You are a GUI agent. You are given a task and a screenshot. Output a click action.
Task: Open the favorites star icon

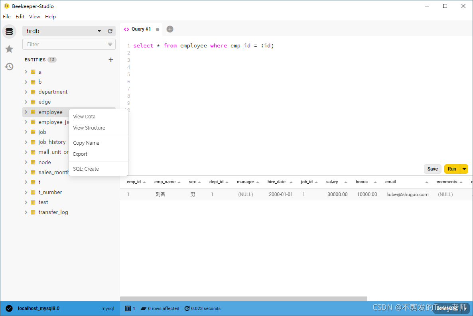[9, 49]
